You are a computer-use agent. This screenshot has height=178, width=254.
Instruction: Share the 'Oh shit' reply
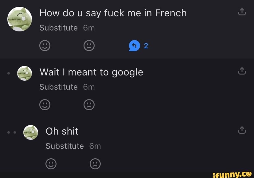242,130
